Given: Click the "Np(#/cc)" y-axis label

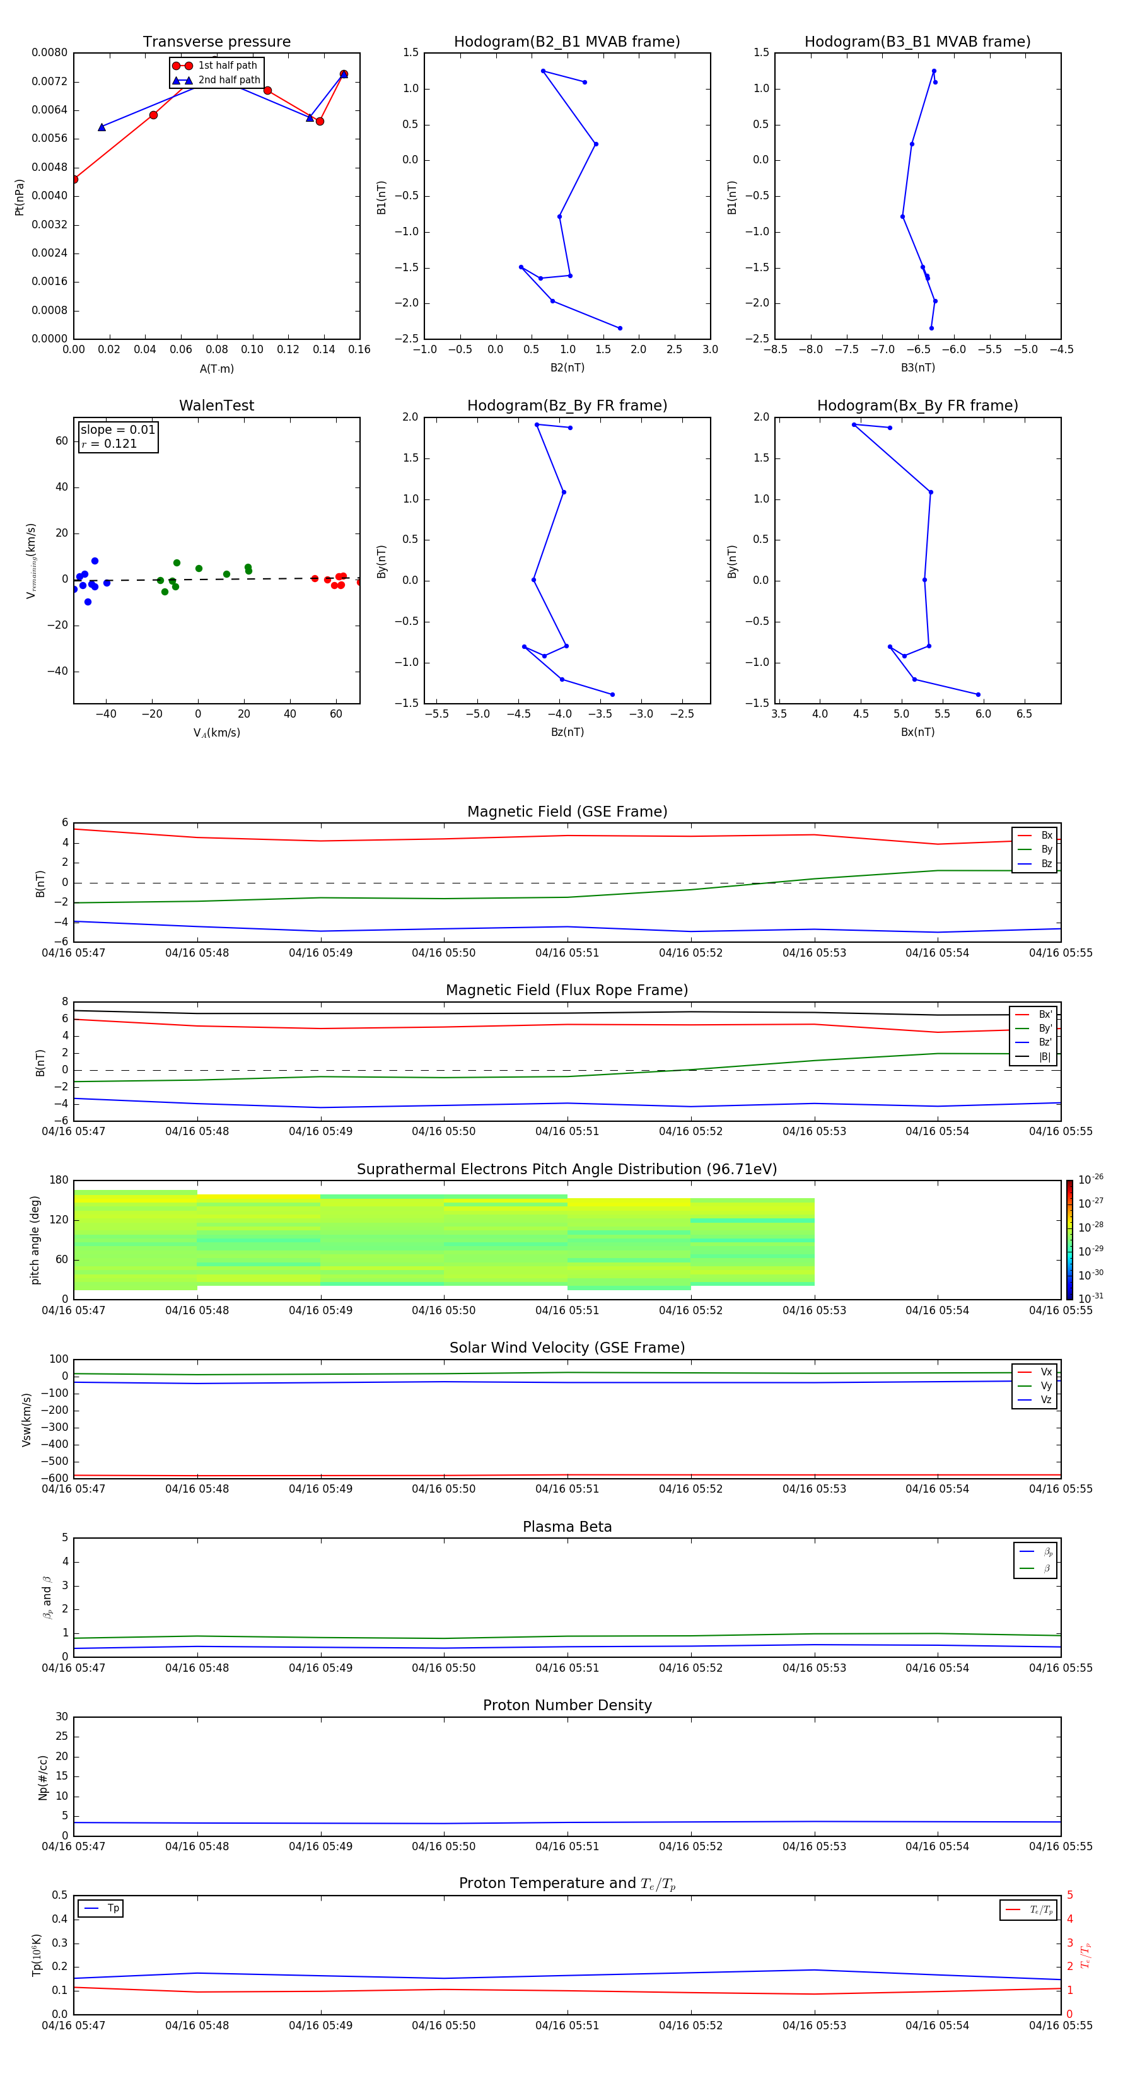Looking at the screenshot, I should click(43, 1777).
